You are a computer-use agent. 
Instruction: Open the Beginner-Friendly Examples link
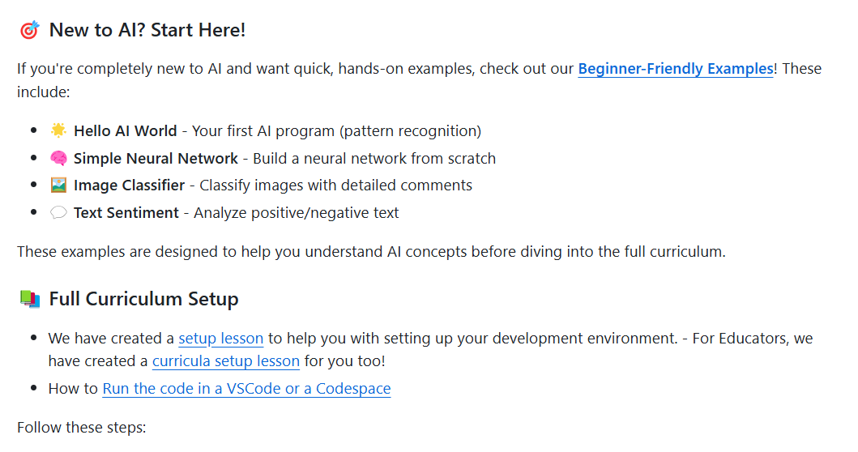coord(675,69)
